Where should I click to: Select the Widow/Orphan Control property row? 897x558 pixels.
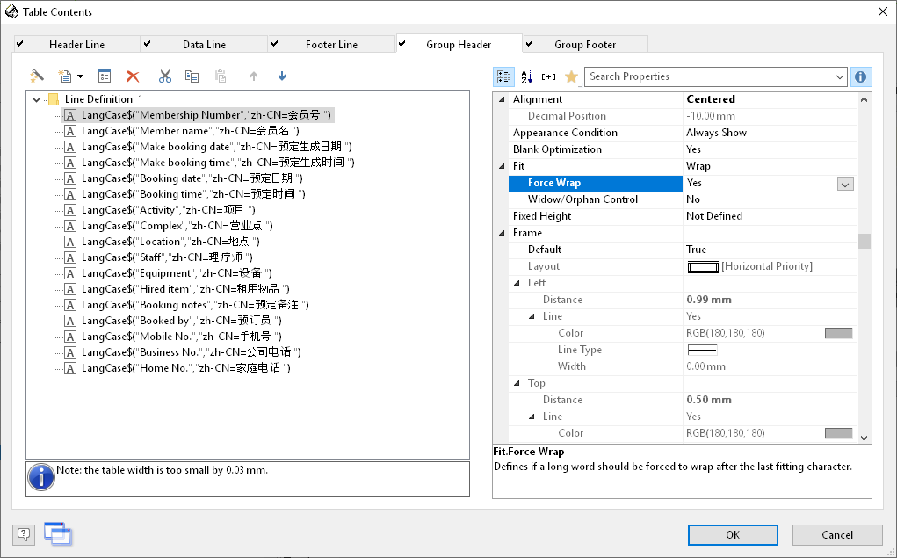683,199
